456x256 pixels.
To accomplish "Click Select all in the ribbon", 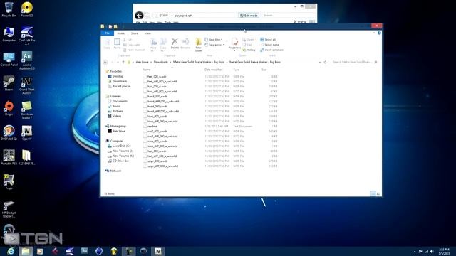I will click(268, 40).
